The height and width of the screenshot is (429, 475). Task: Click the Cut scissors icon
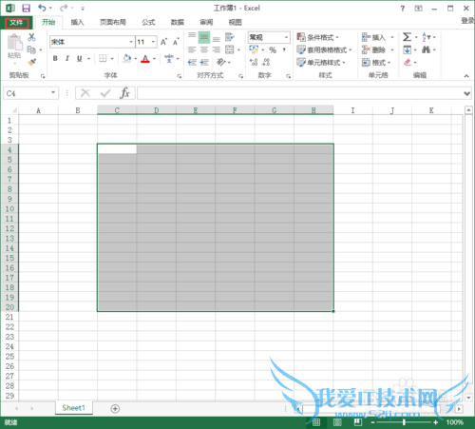[31, 37]
